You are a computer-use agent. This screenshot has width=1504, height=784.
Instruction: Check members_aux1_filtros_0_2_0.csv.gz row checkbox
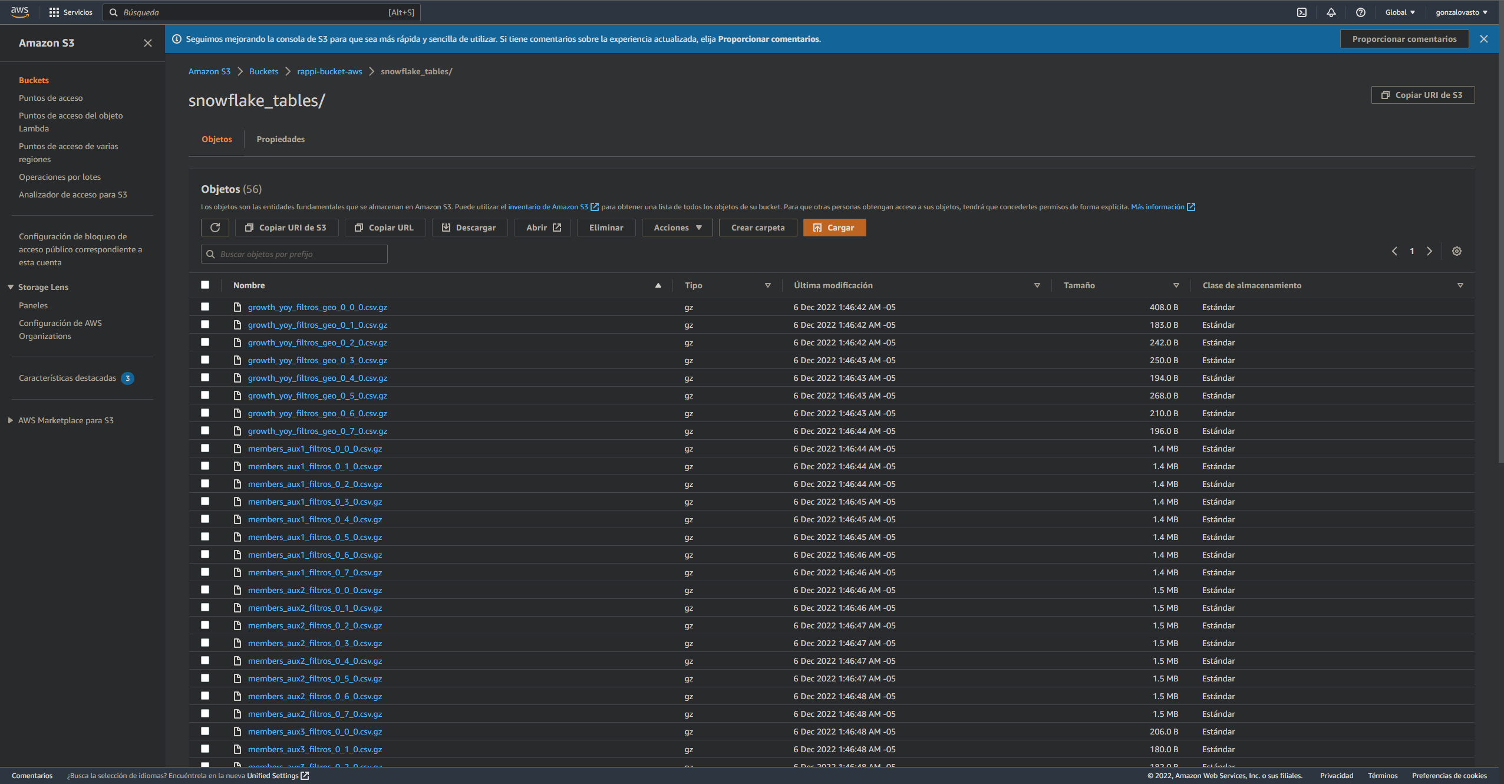click(205, 483)
